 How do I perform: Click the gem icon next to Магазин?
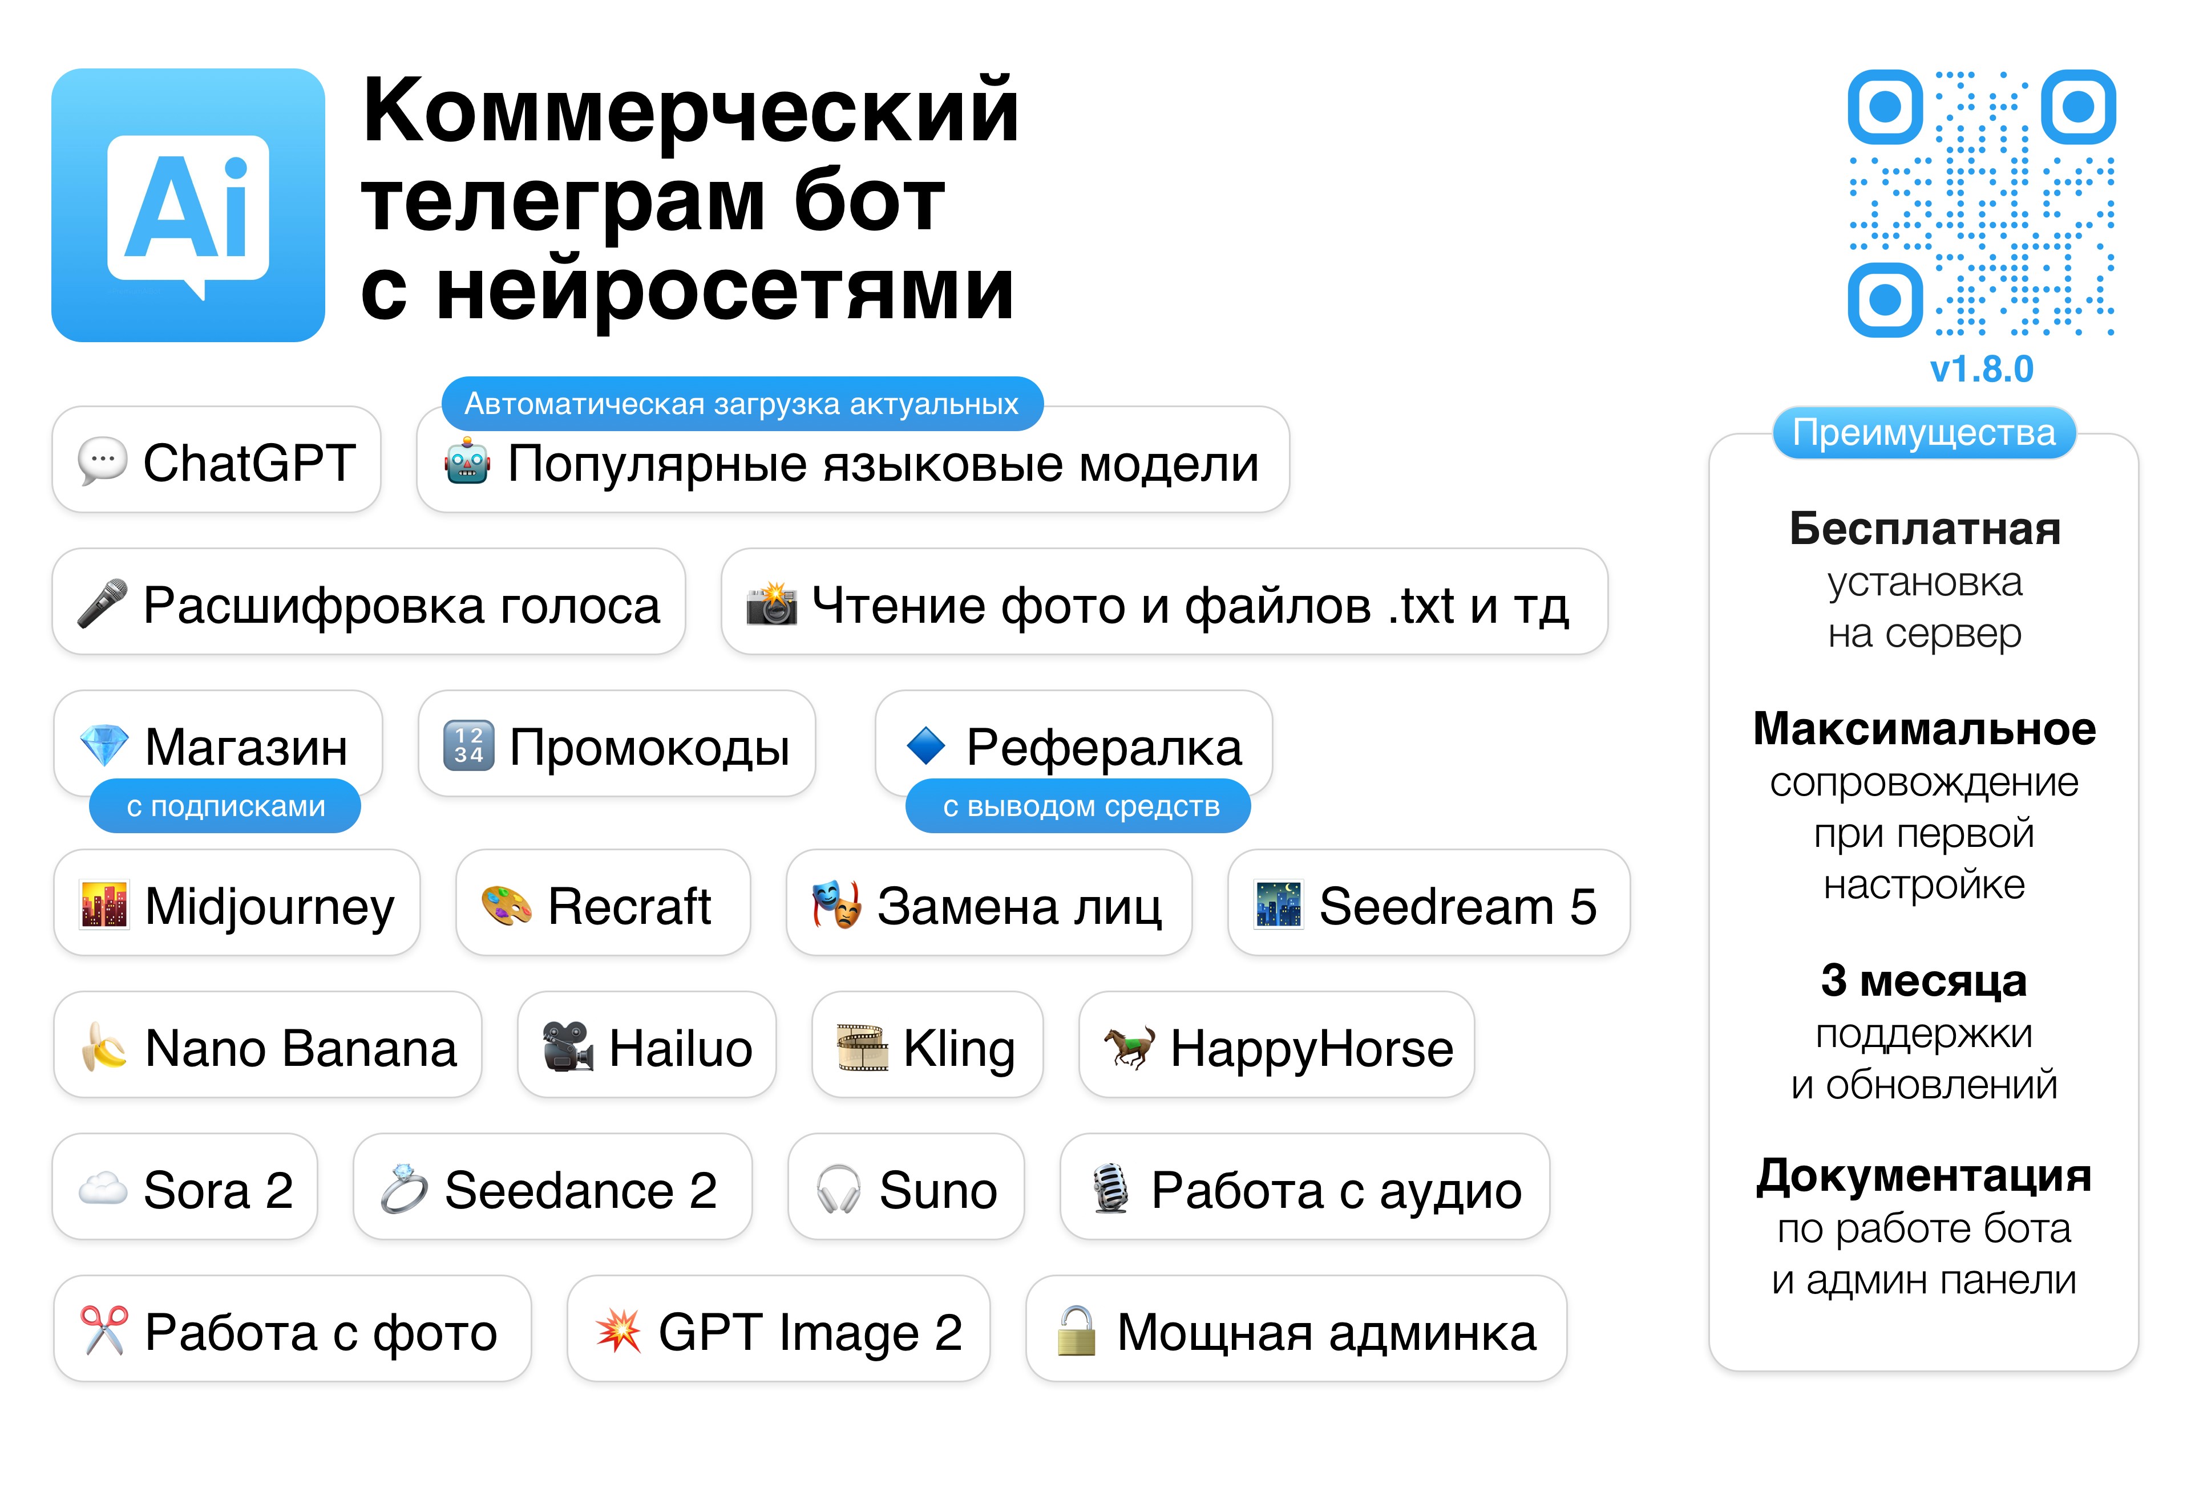click(104, 745)
